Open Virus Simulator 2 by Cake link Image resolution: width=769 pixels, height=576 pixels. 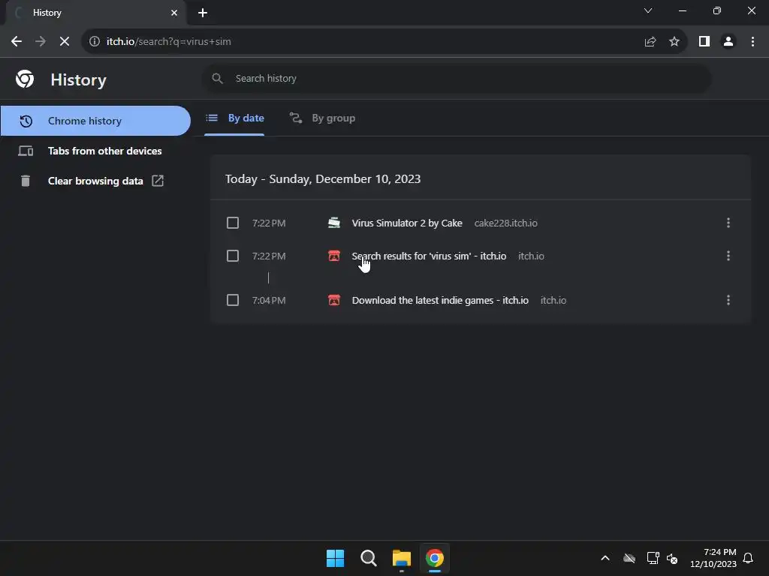point(407,223)
